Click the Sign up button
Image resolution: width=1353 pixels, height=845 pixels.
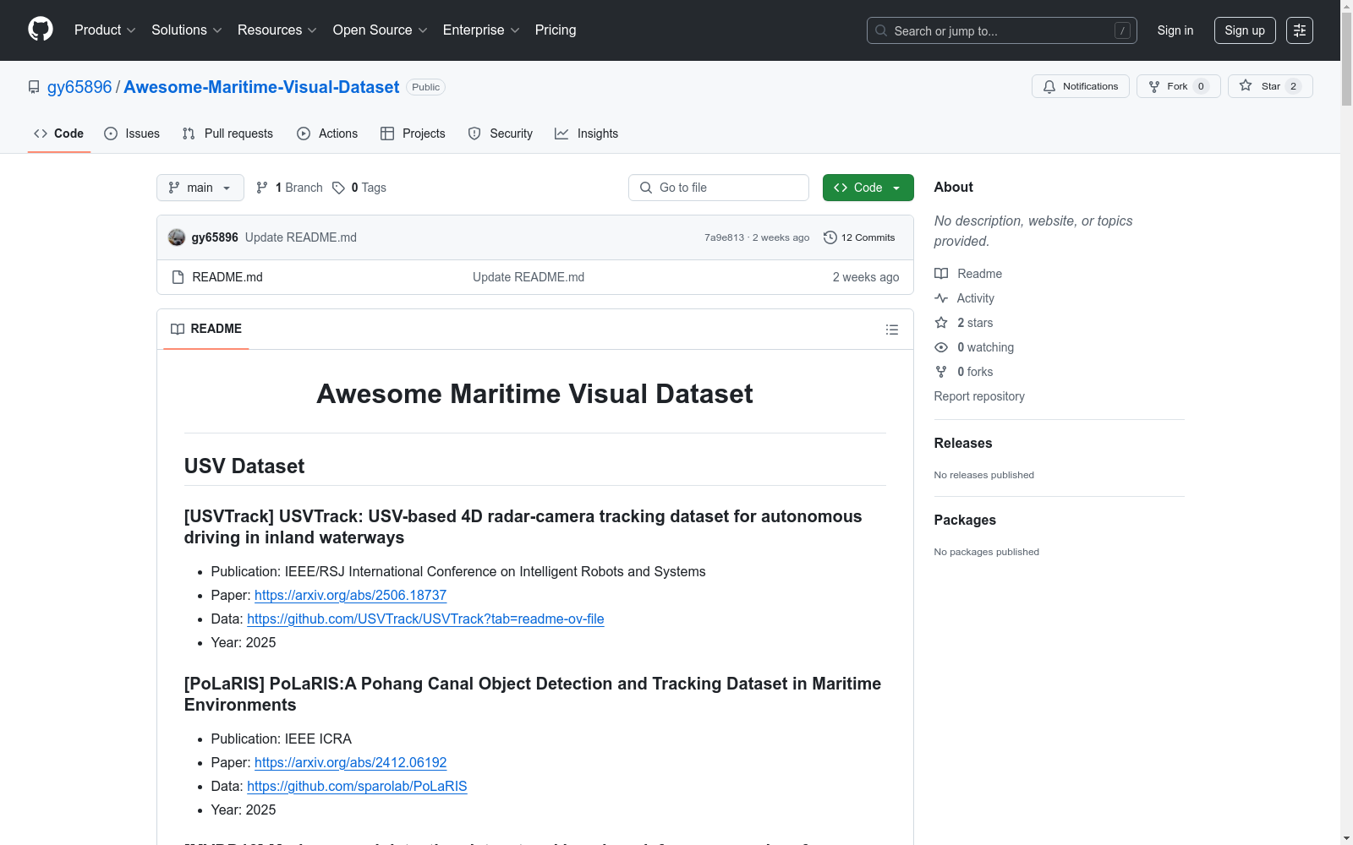point(1245,30)
